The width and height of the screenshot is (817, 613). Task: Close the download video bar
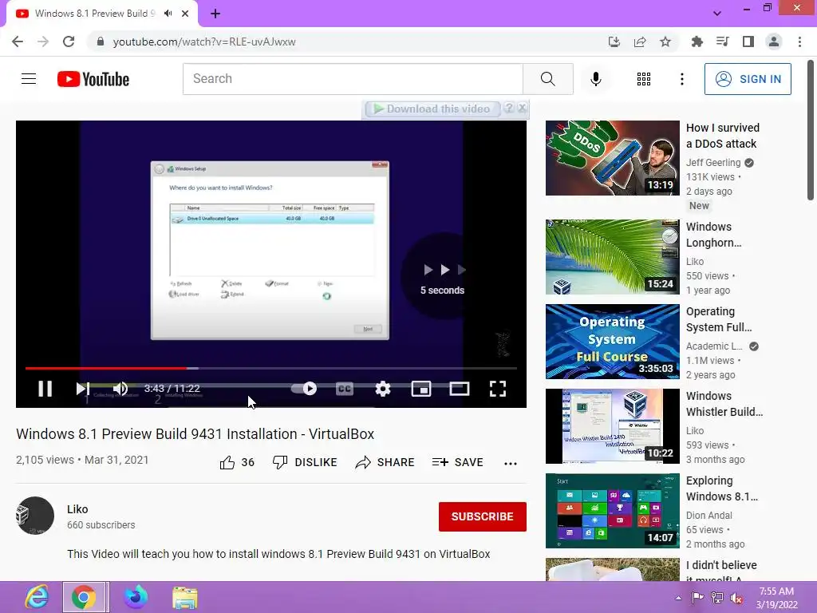522,108
